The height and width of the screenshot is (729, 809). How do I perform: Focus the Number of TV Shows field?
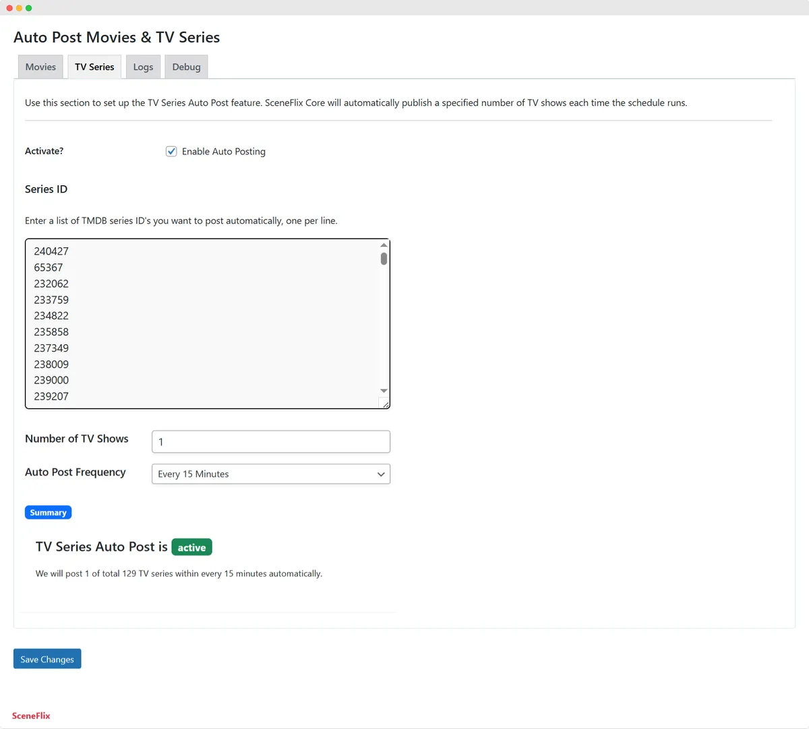coord(271,442)
